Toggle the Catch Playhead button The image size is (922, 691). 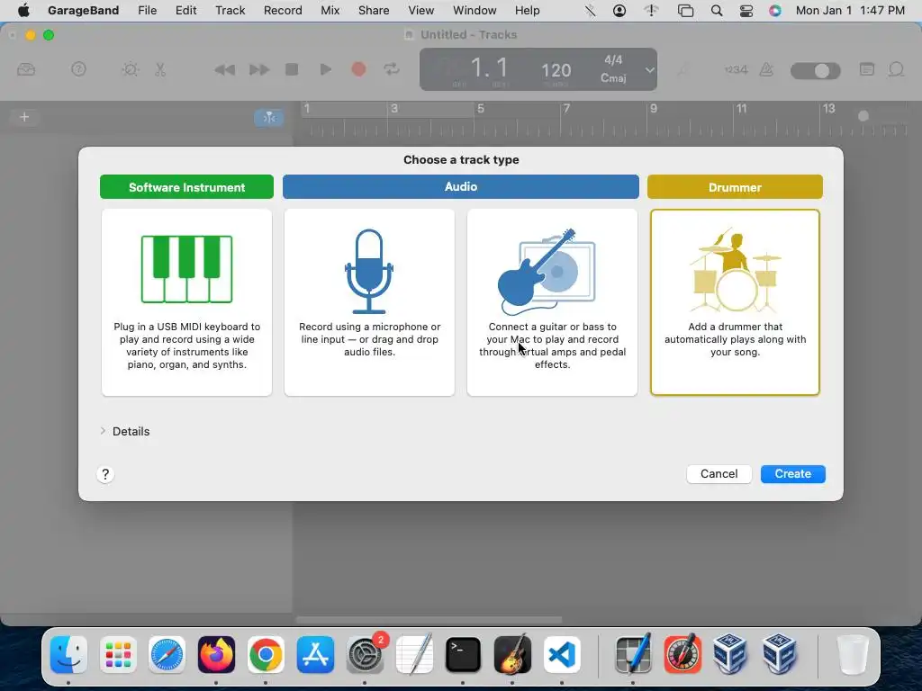[268, 118]
